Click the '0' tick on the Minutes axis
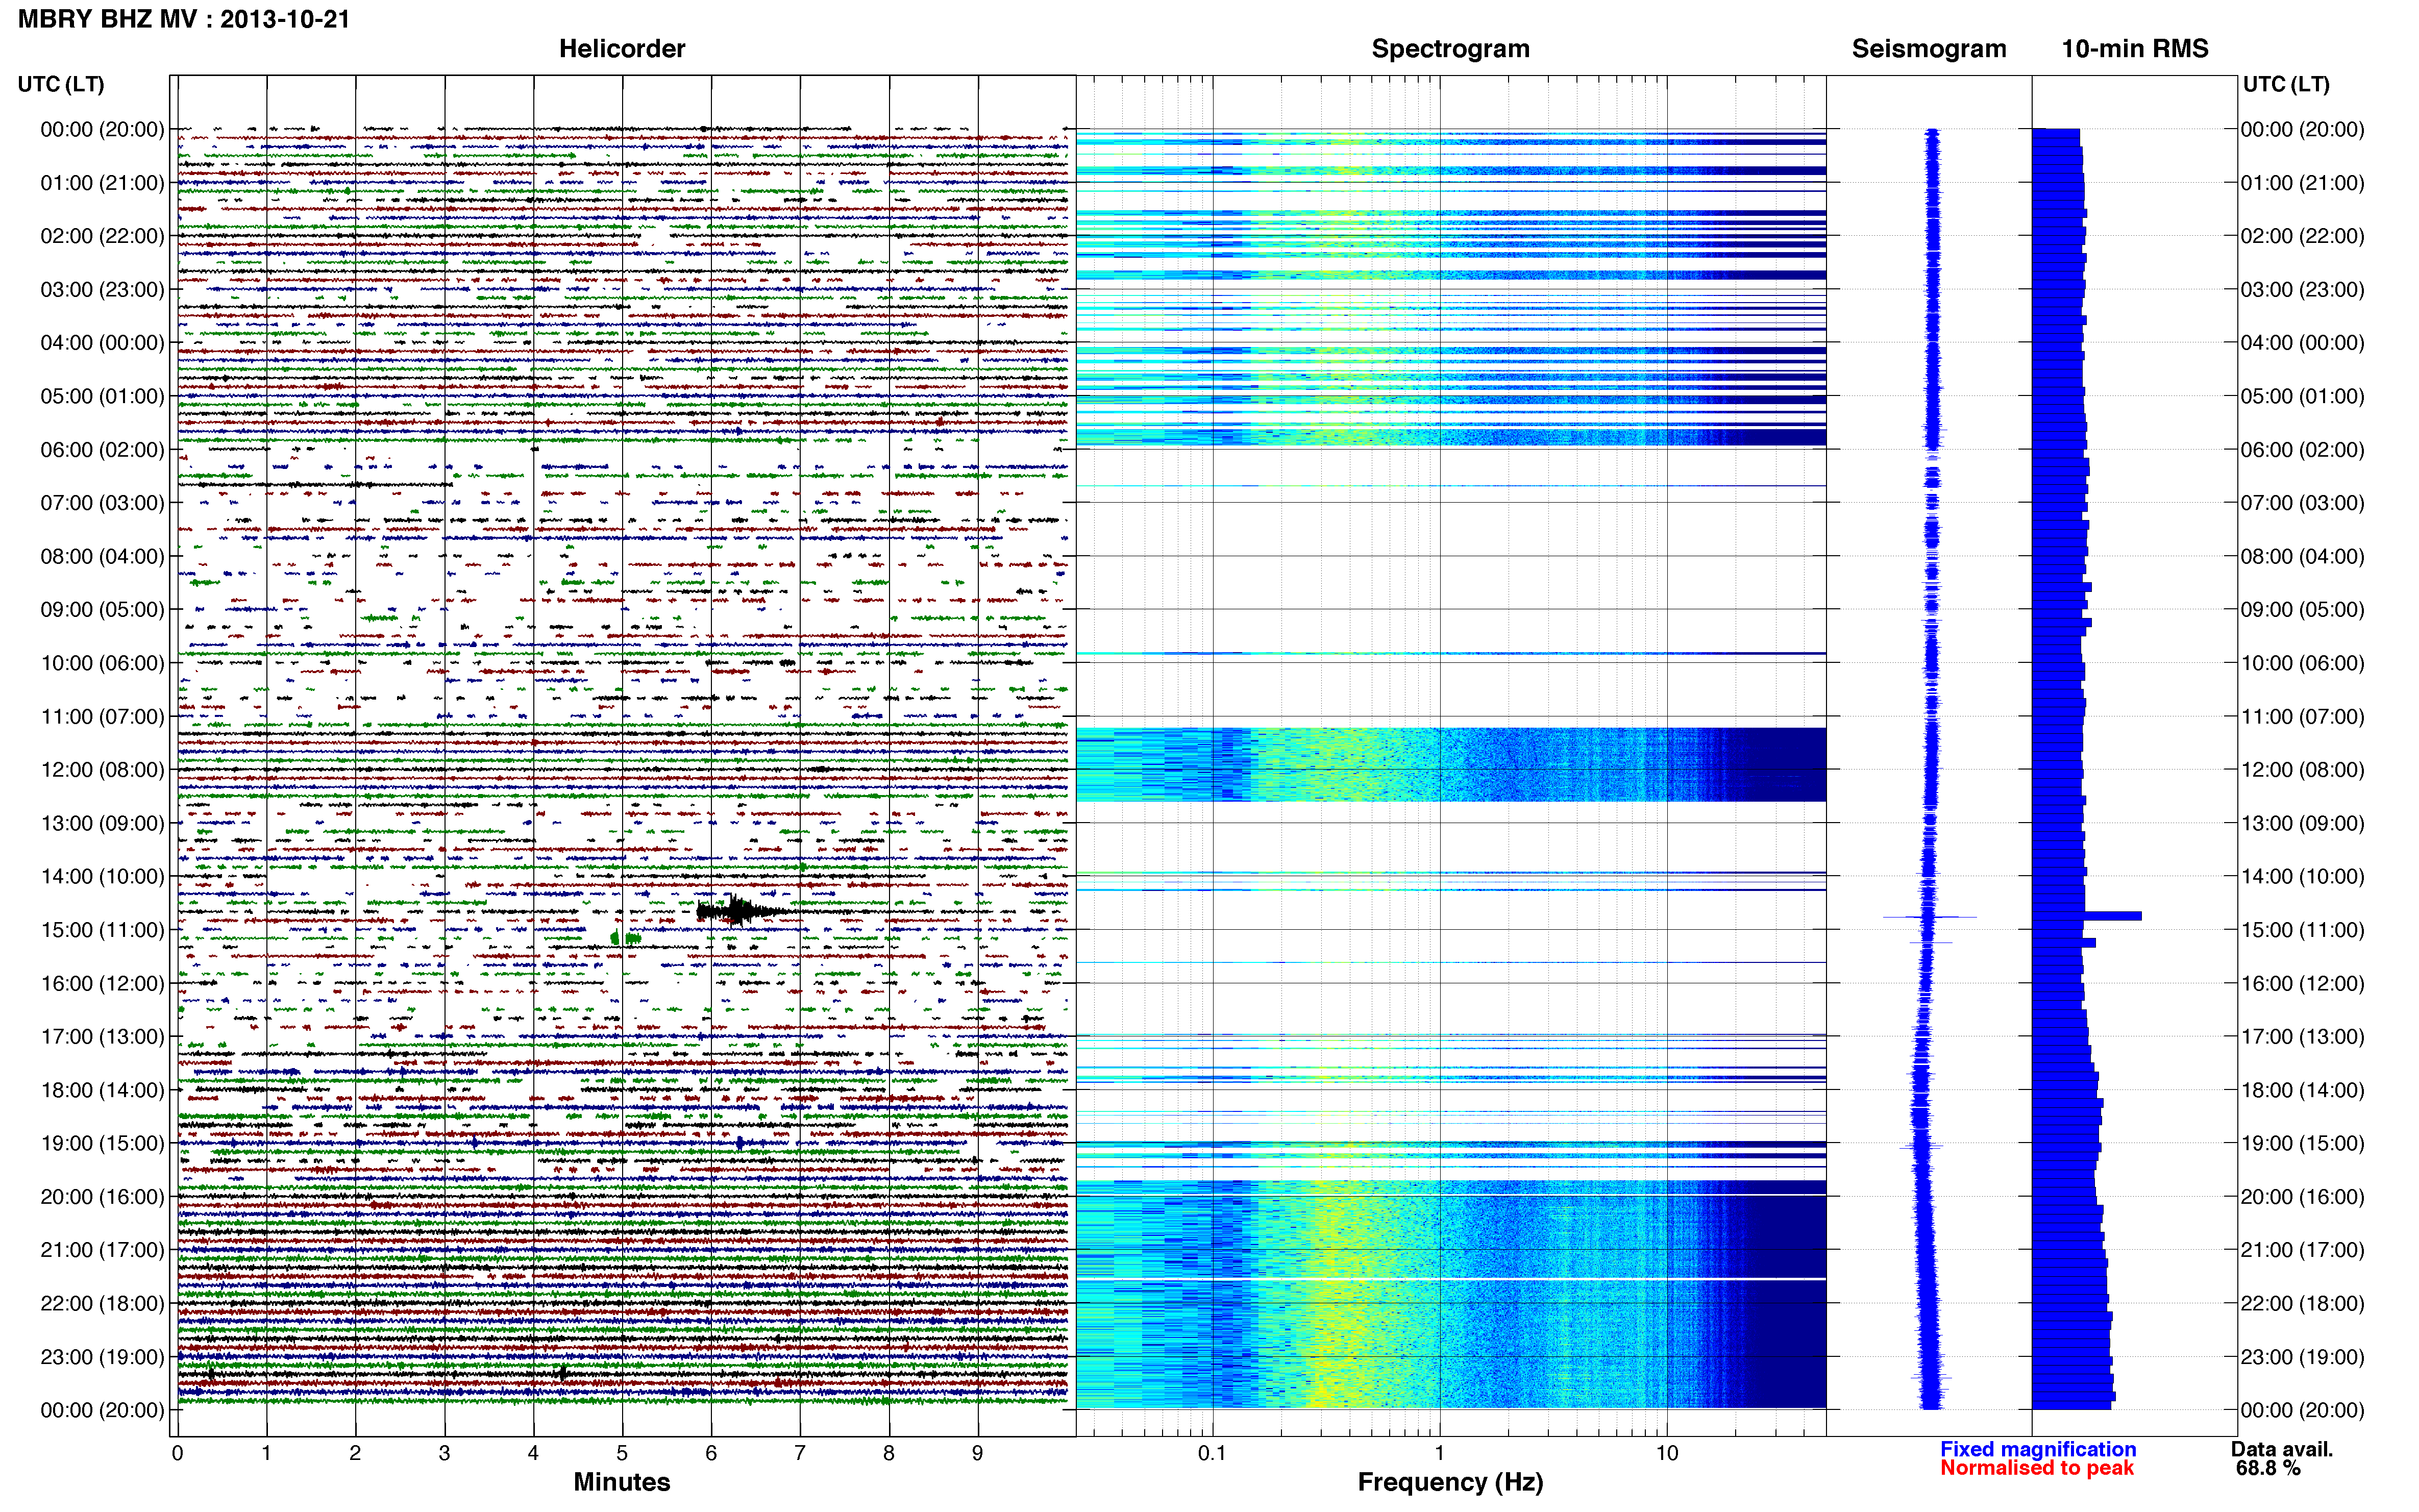The width and height of the screenshot is (2419, 1512). (177, 1454)
